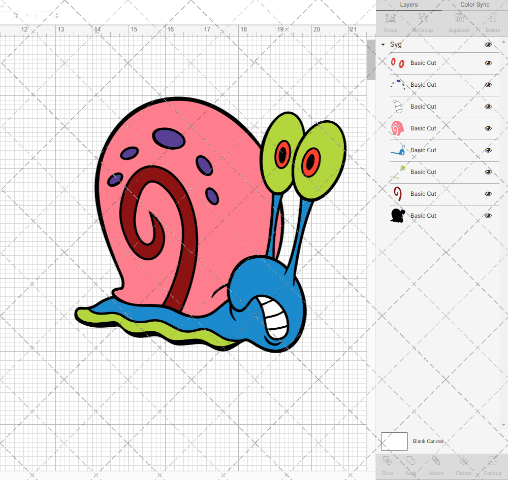Click the Svg group name
This screenshot has height=480, width=508.
(x=396, y=44)
